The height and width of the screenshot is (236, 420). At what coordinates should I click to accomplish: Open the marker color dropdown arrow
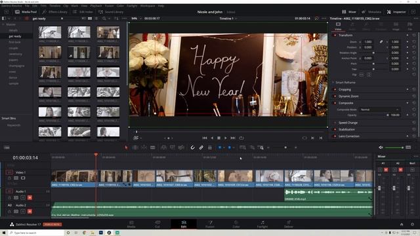(x=234, y=147)
